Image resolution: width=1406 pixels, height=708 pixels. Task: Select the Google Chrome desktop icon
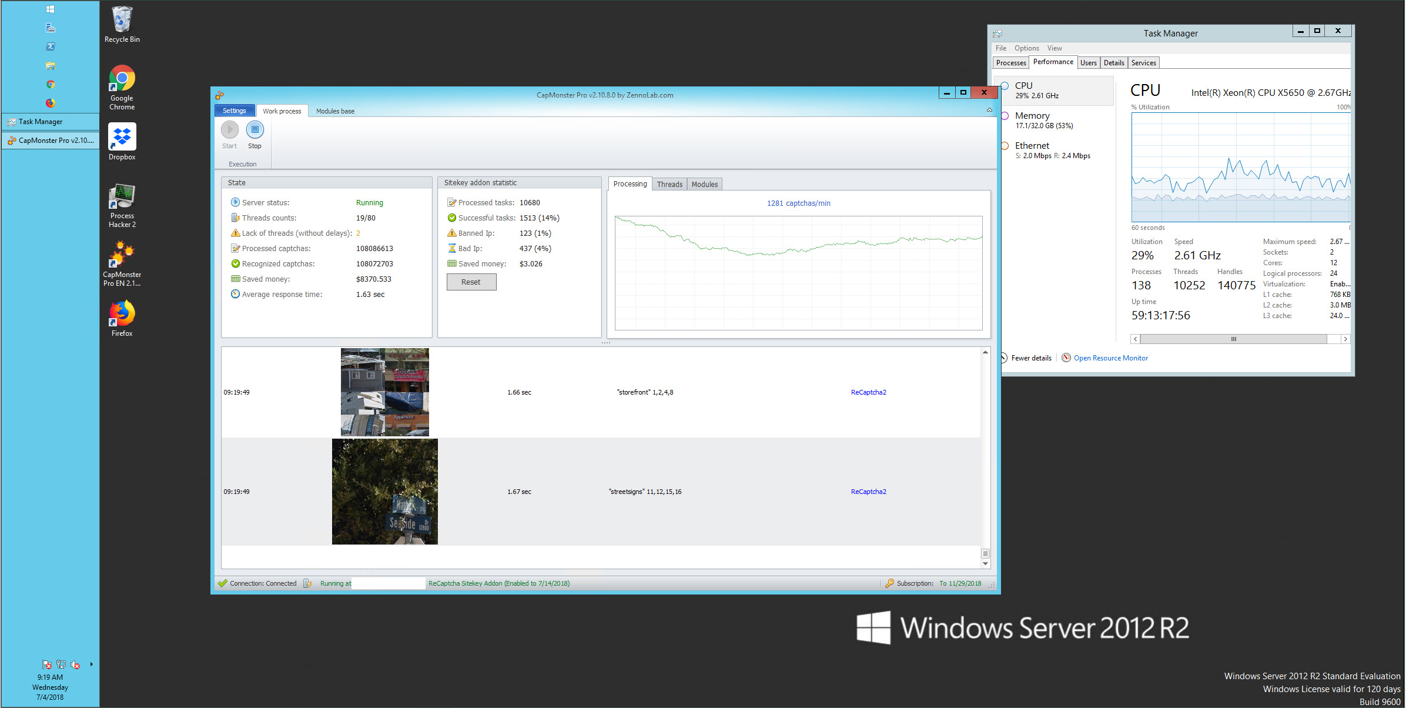point(122,88)
